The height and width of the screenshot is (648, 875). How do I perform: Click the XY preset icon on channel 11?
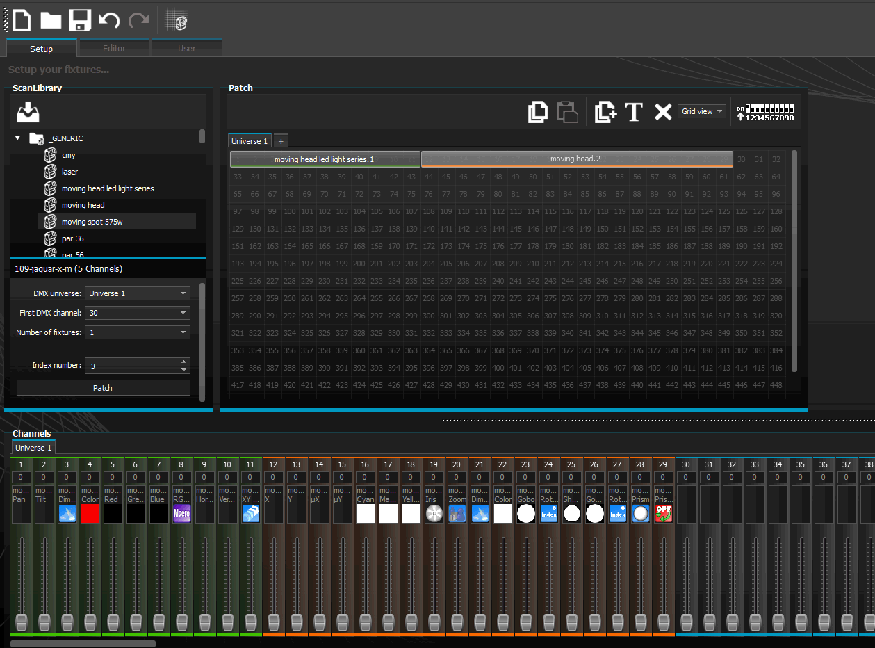(x=250, y=514)
